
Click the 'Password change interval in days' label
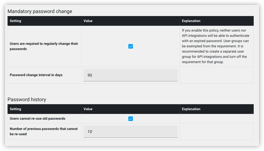tap(36, 75)
